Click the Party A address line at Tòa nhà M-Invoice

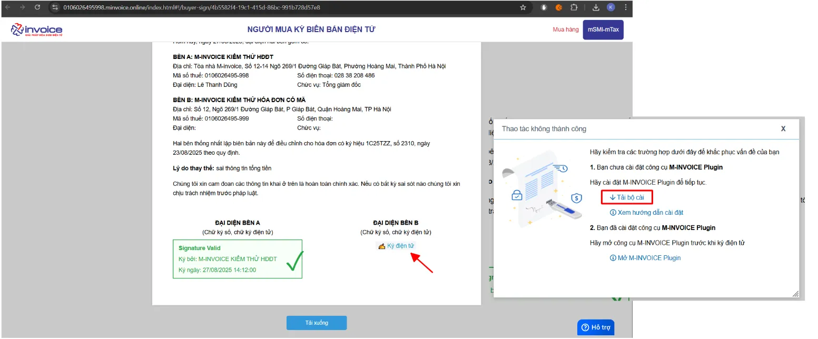309,66
